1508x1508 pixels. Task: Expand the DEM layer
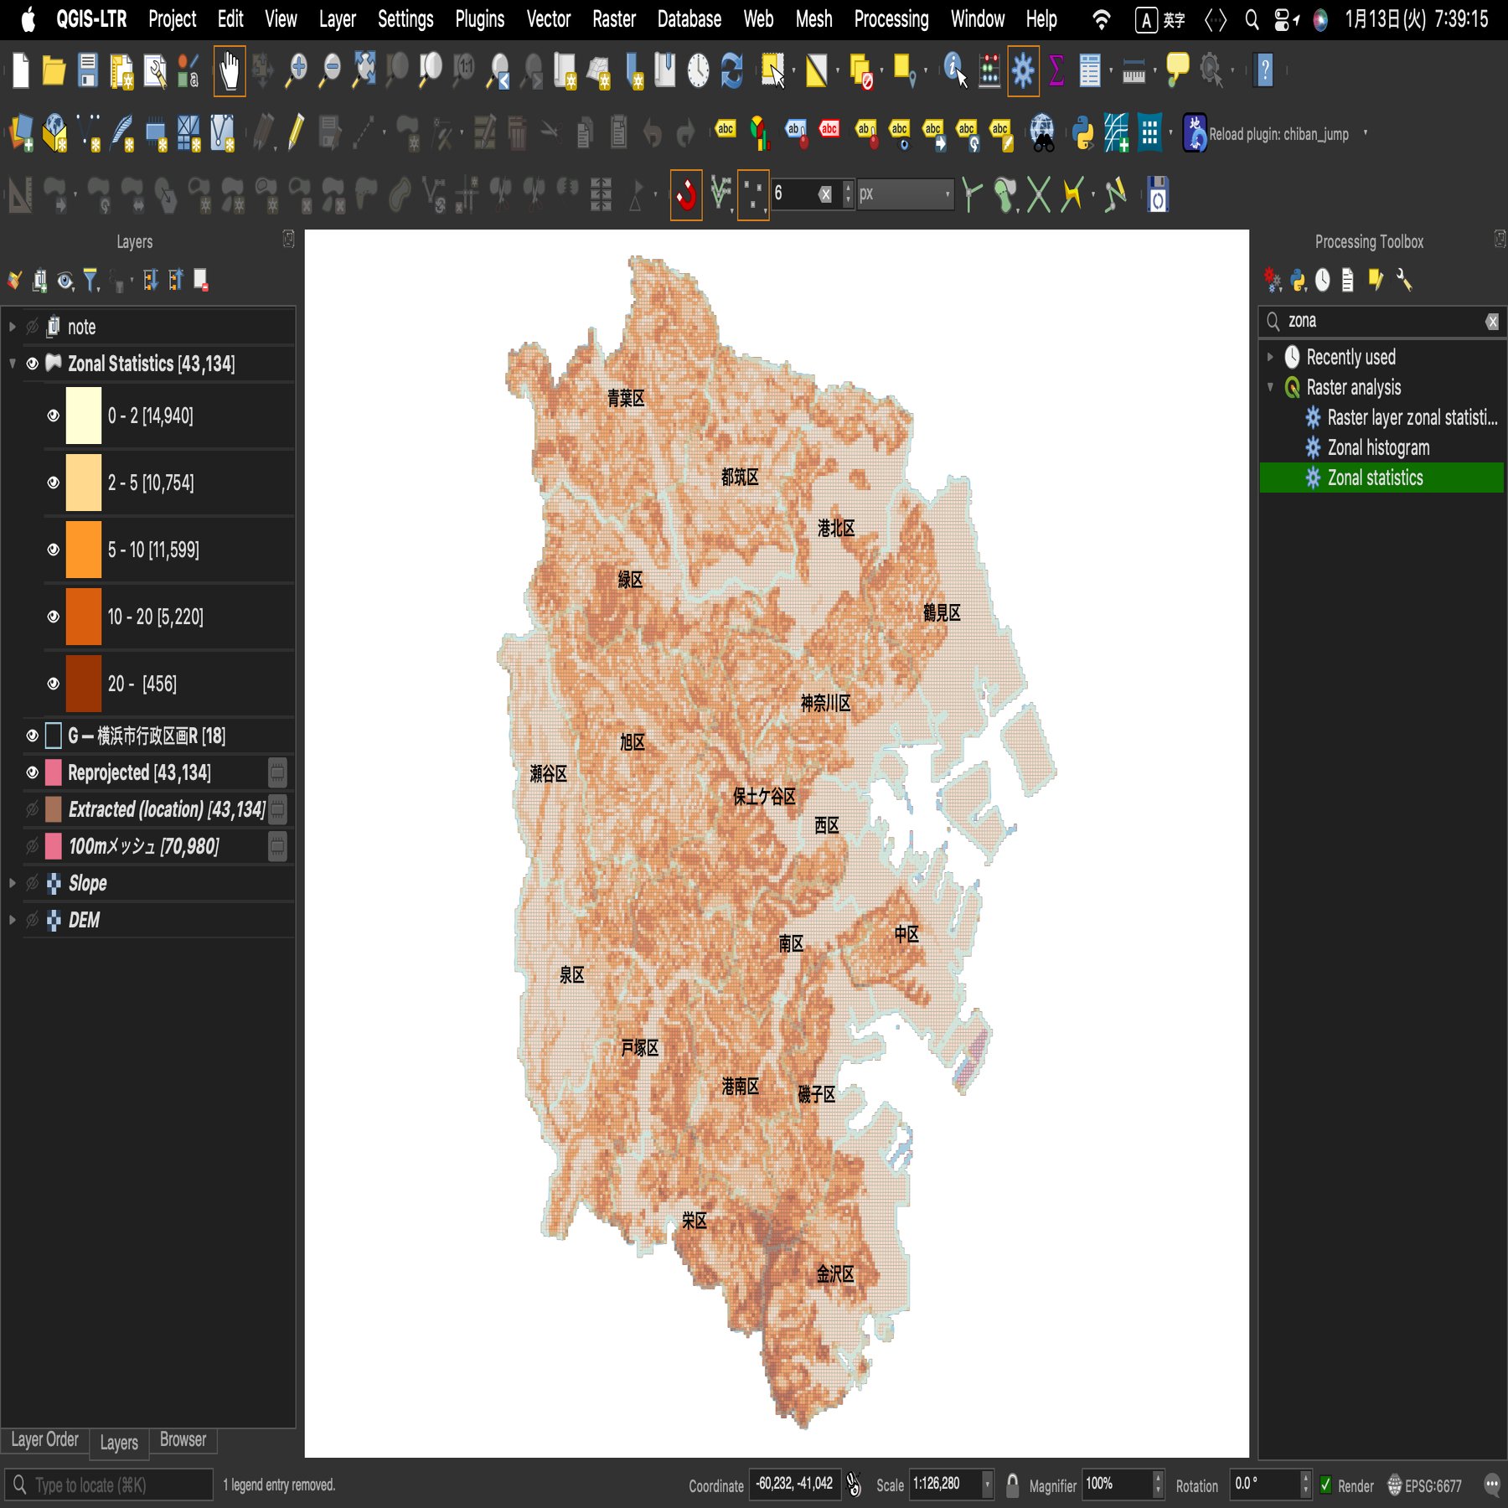(x=13, y=920)
